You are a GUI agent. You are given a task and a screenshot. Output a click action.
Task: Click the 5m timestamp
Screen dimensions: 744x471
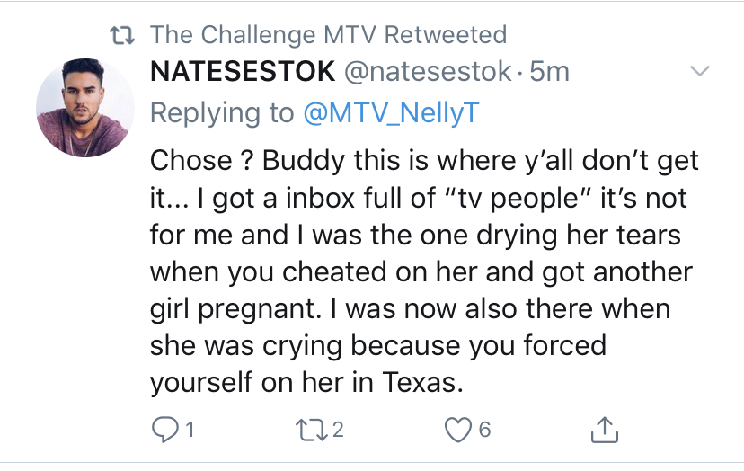pos(549,71)
